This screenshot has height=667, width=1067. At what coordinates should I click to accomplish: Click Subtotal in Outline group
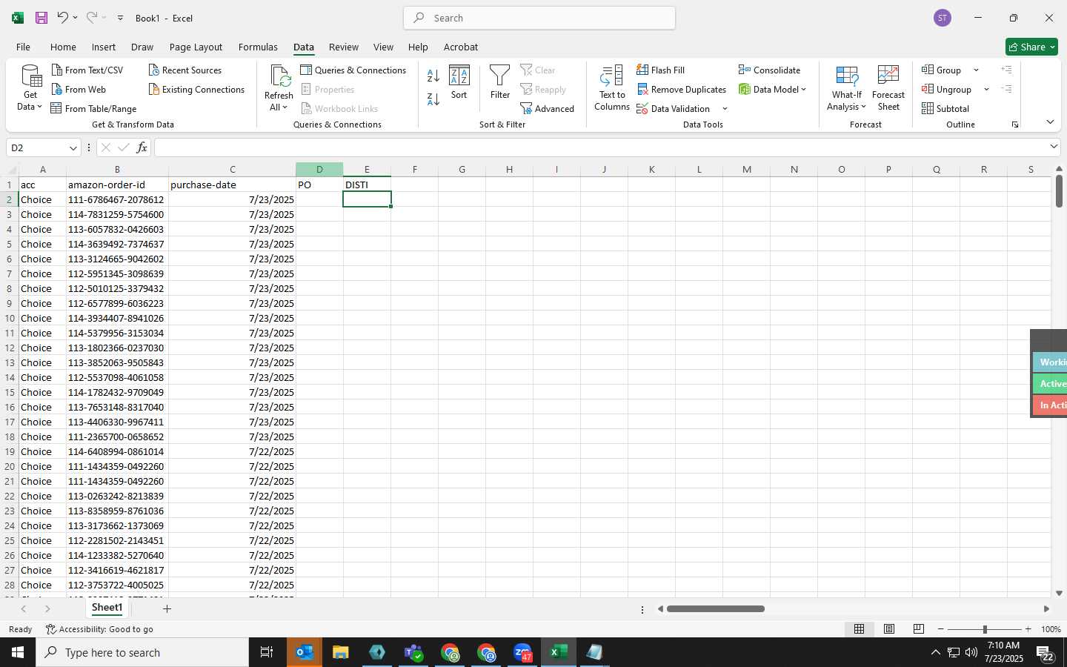click(945, 109)
